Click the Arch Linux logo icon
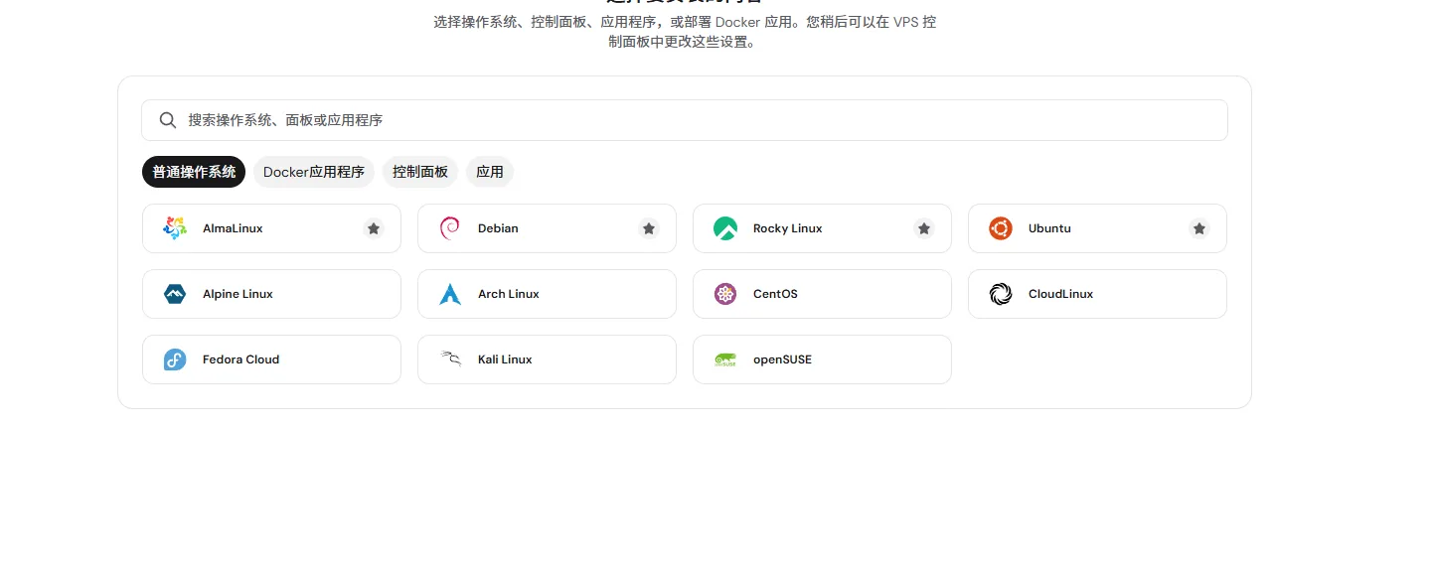 coord(450,294)
